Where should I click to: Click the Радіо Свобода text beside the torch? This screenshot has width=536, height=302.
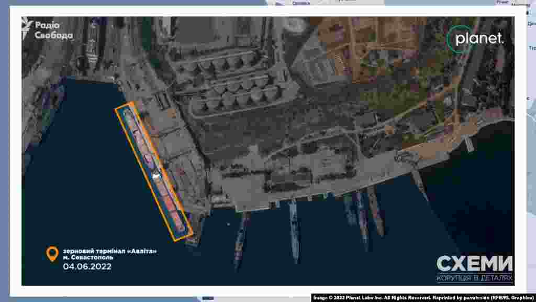(x=54, y=30)
